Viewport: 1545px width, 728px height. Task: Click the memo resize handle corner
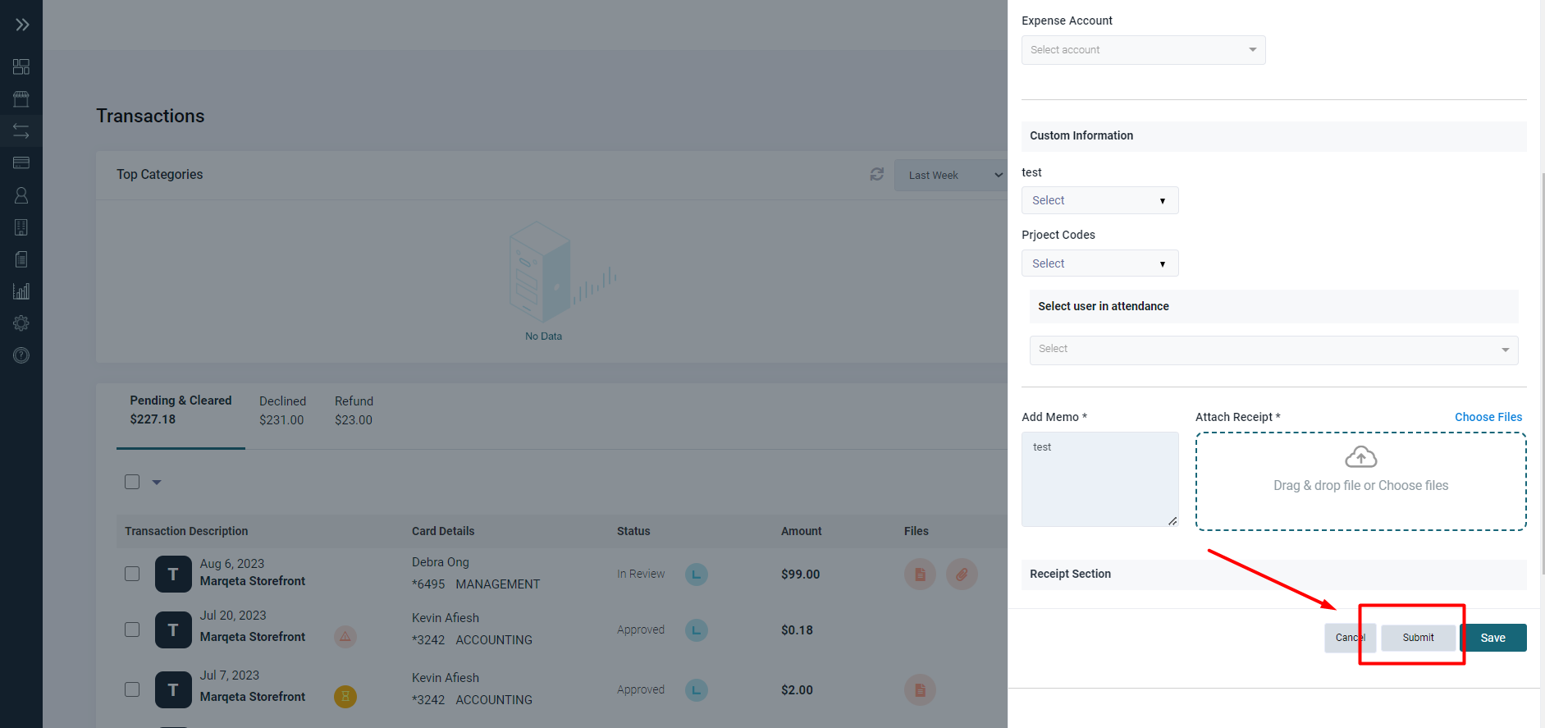tap(1172, 521)
